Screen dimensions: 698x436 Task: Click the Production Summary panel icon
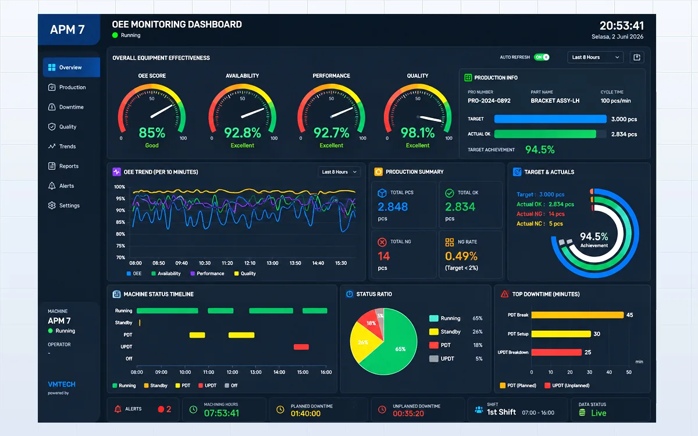click(x=378, y=171)
